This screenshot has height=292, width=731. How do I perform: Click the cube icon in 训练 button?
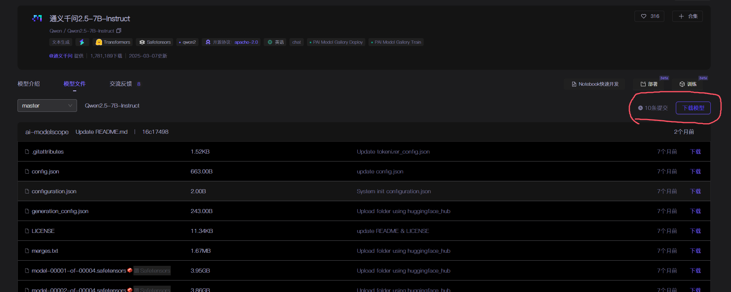(682, 84)
